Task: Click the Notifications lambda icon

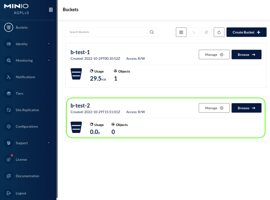Action: 9,77
